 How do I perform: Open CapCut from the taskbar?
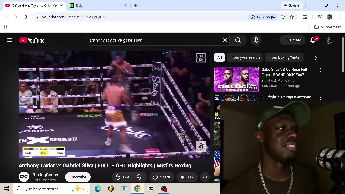[x=151, y=189]
